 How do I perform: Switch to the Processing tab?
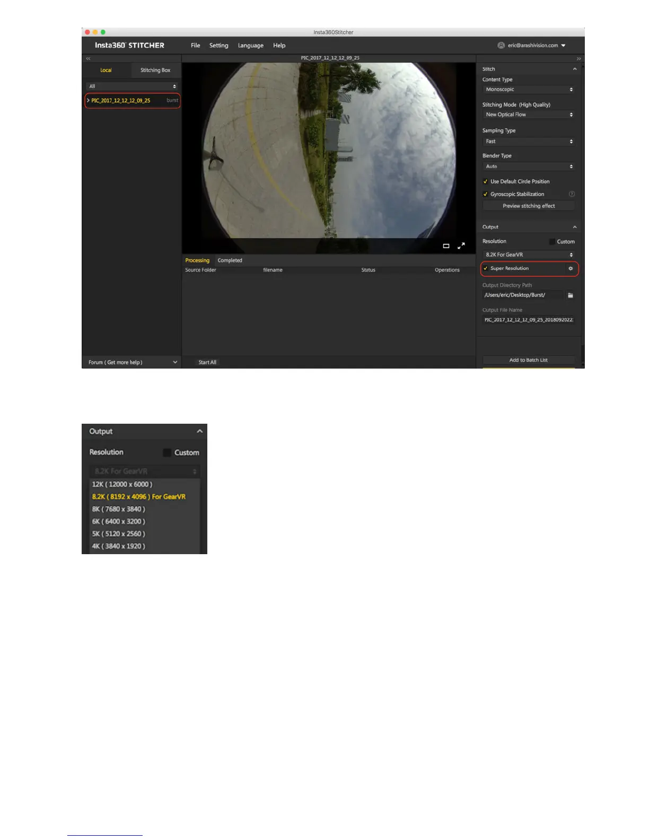(197, 260)
